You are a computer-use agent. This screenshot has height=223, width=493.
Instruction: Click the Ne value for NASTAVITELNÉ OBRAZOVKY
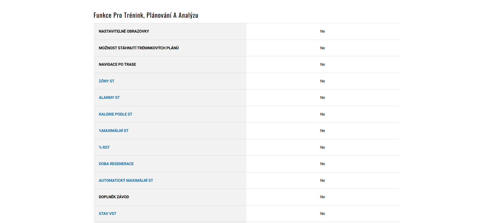[323, 31]
